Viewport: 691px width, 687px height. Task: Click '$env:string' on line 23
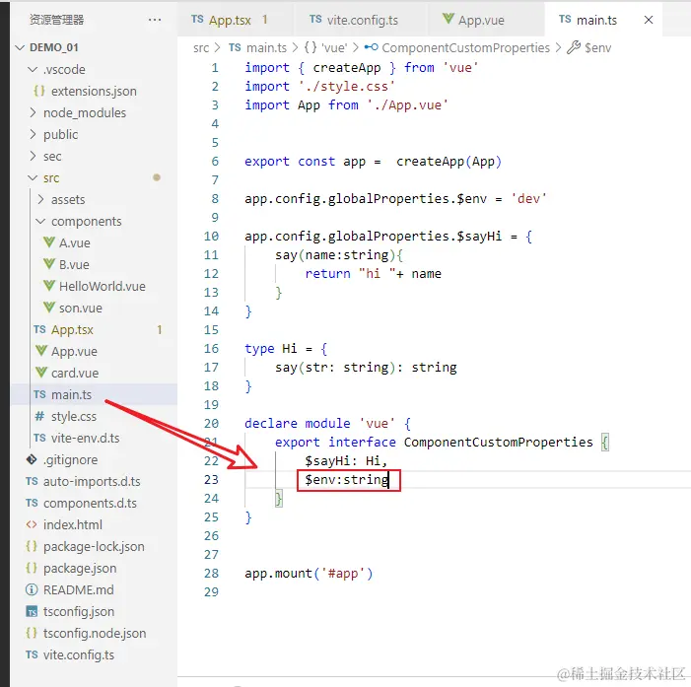point(347,479)
